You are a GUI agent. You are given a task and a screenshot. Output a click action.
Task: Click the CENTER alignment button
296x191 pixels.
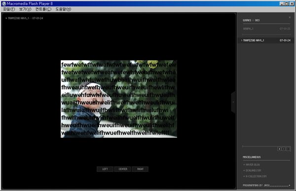click(123, 169)
